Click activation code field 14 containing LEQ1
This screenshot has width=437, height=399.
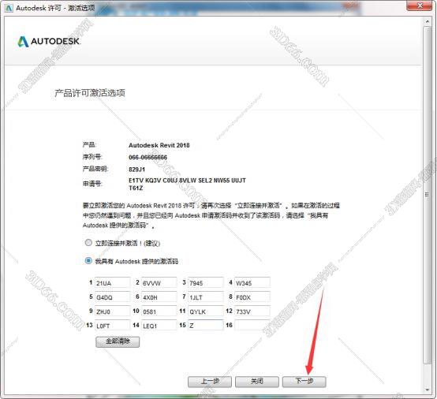pyautogui.click(x=159, y=326)
